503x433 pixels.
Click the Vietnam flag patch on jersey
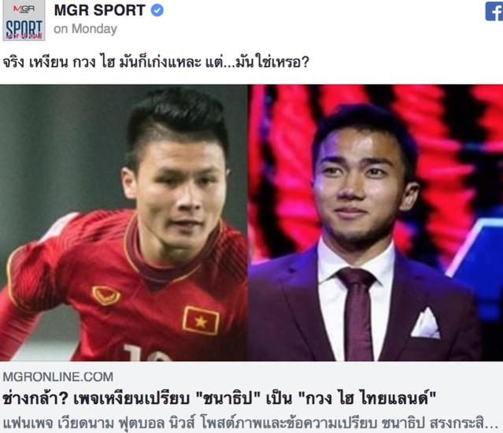tap(202, 320)
